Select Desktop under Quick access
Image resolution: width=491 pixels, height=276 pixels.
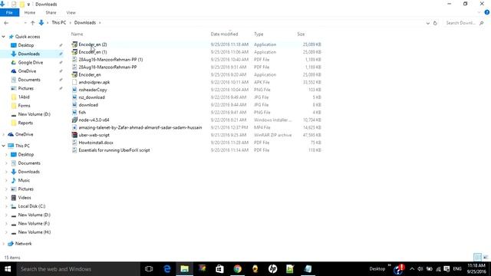(25, 45)
